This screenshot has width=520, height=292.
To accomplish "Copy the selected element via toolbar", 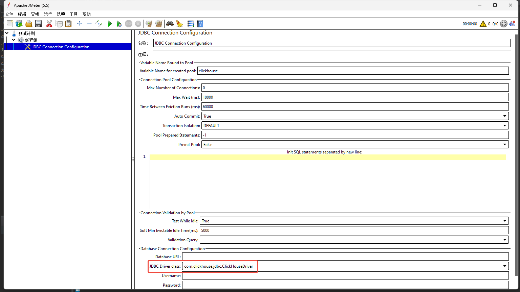I will click(x=59, y=24).
